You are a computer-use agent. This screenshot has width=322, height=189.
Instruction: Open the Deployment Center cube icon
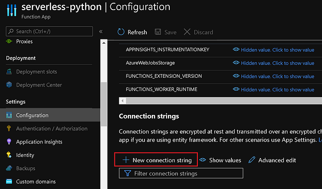click(9, 85)
